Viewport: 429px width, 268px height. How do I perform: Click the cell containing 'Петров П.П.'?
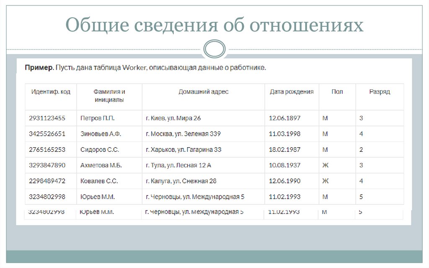pyautogui.click(x=98, y=118)
